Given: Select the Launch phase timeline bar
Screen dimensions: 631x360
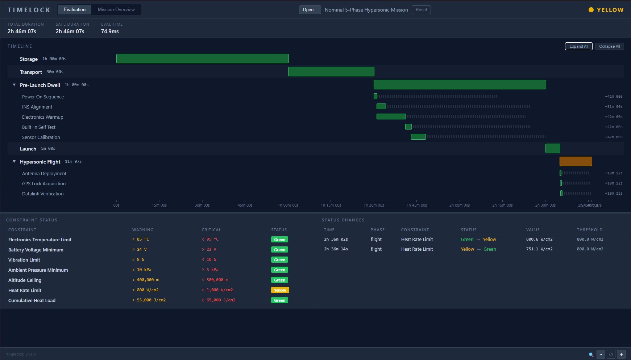Looking at the screenshot, I should click(553, 148).
